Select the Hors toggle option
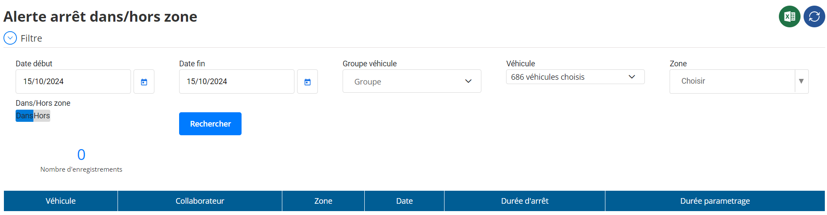Image resolution: width=827 pixels, height=215 pixels. (x=42, y=116)
